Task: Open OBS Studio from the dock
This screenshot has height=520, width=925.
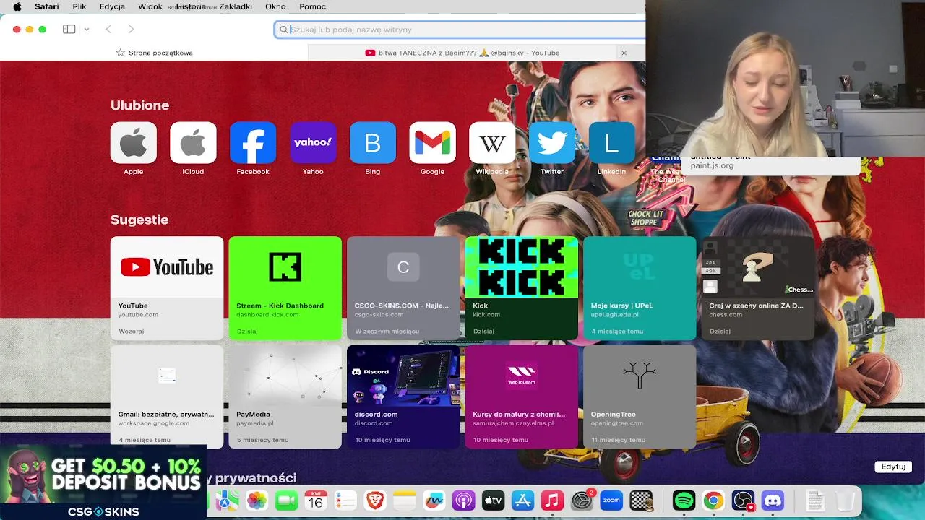Action: click(x=743, y=500)
